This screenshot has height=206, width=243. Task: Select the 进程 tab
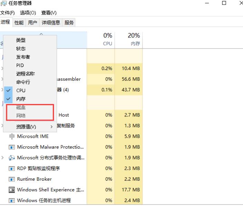click(6, 22)
